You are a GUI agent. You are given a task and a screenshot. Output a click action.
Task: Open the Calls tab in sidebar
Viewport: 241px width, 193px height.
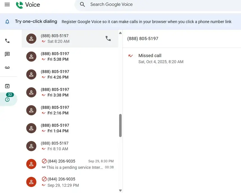7,41
